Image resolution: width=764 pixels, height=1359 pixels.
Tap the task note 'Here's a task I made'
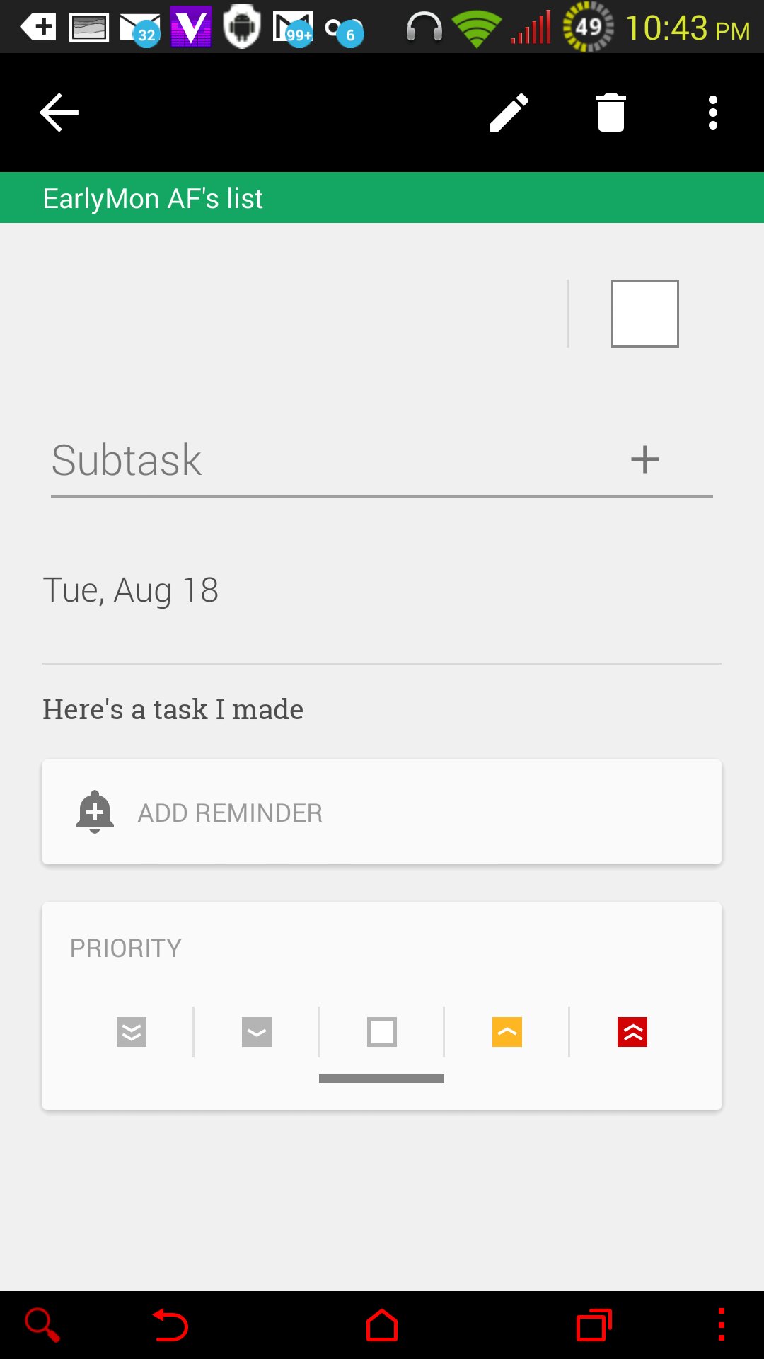173,709
